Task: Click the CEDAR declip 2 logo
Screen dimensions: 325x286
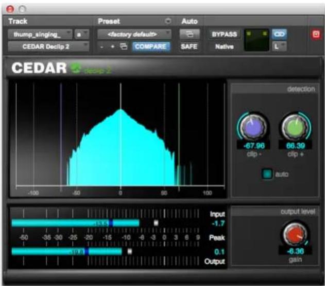Action: 61,68
